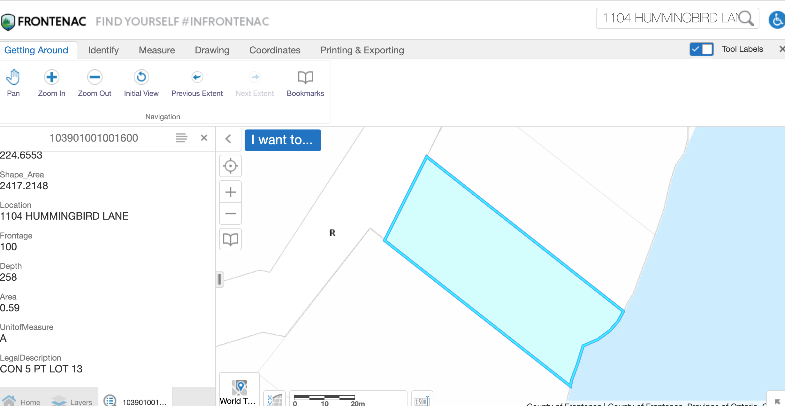This screenshot has height=406, width=785.
Task: Click the address search input field
Action: 667,18
